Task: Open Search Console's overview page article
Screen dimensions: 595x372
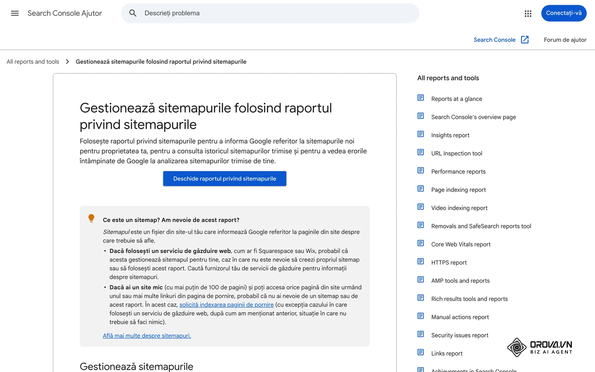Action: (x=473, y=117)
